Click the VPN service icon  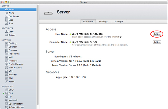[x=6, y=71]
